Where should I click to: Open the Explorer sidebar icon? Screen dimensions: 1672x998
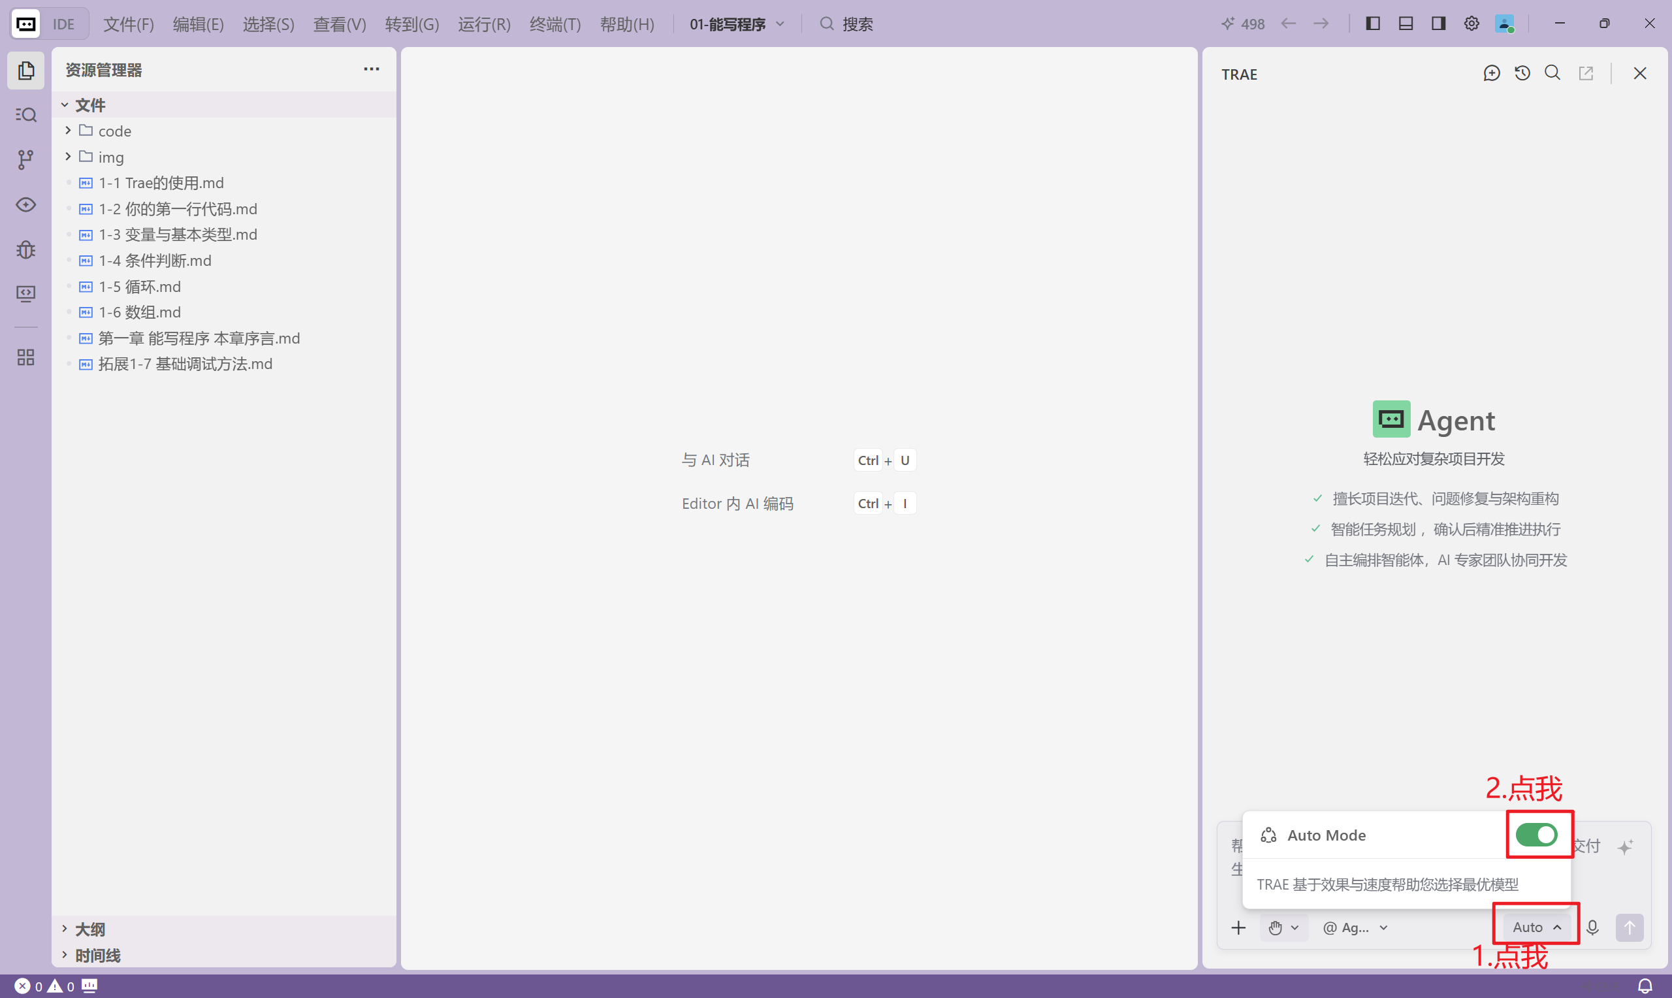(x=25, y=70)
